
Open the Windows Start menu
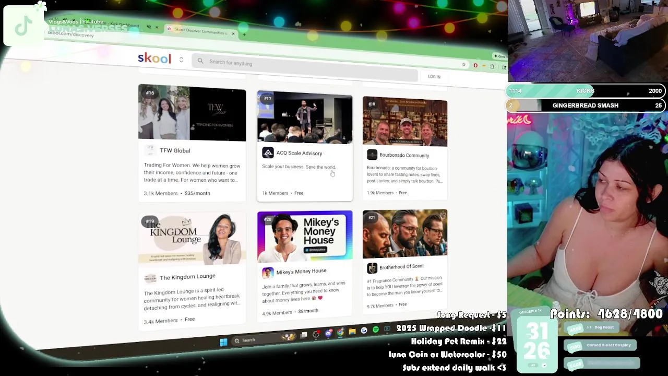[223, 342]
